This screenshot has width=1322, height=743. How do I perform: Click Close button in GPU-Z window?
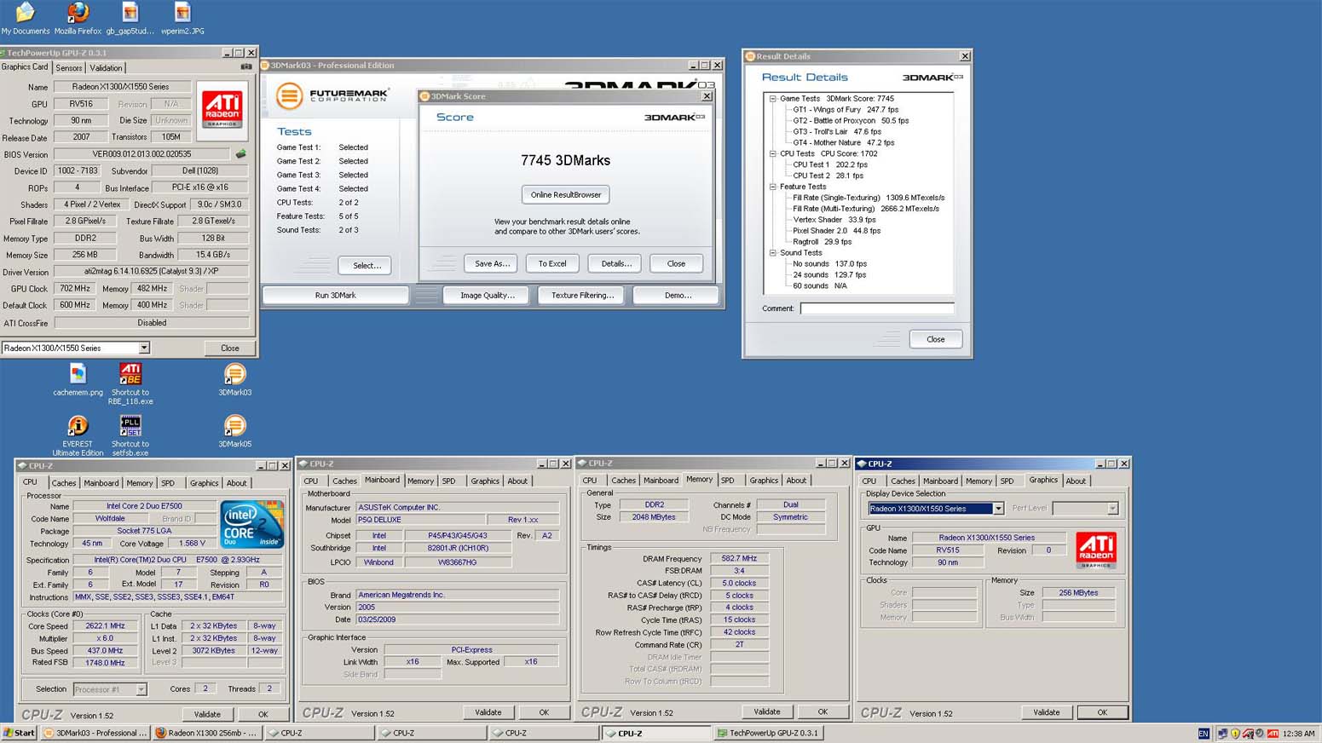pyautogui.click(x=230, y=348)
